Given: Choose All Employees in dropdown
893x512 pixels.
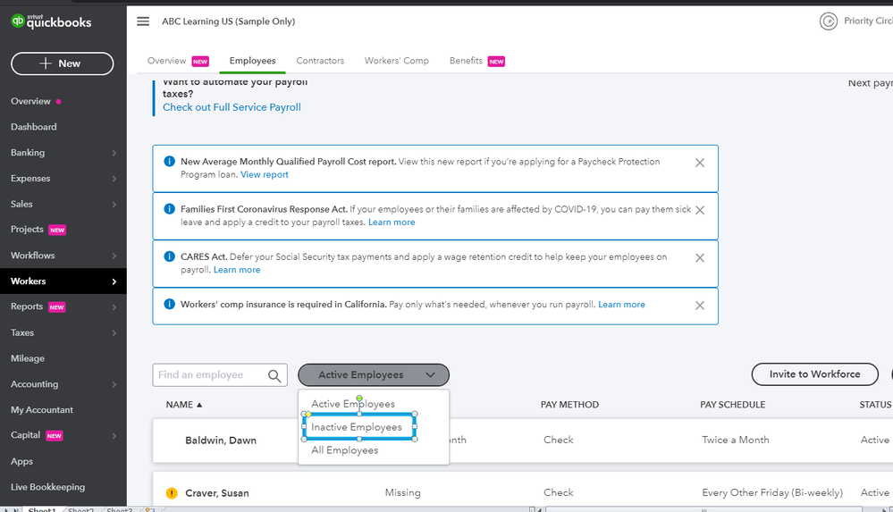Looking at the screenshot, I should [345, 450].
